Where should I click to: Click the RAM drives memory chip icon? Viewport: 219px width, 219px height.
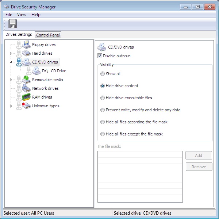click(x=26, y=97)
